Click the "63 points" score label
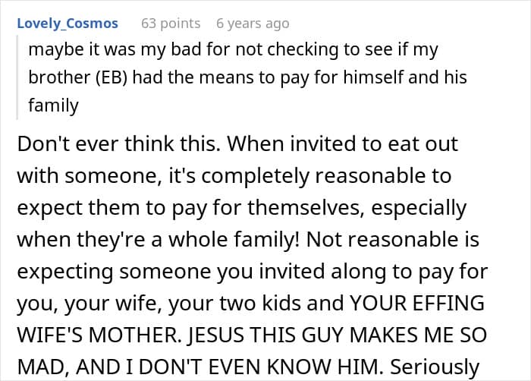Image resolution: width=531 pixels, height=381 pixels. [171, 24]
